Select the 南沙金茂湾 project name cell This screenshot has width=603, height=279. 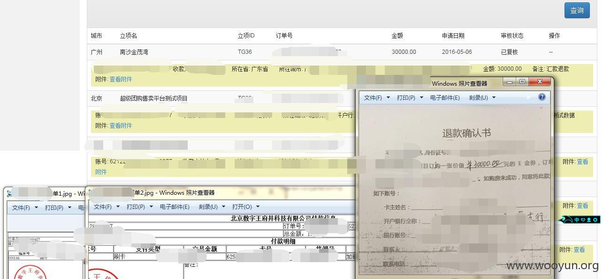[x=134, y=52]
